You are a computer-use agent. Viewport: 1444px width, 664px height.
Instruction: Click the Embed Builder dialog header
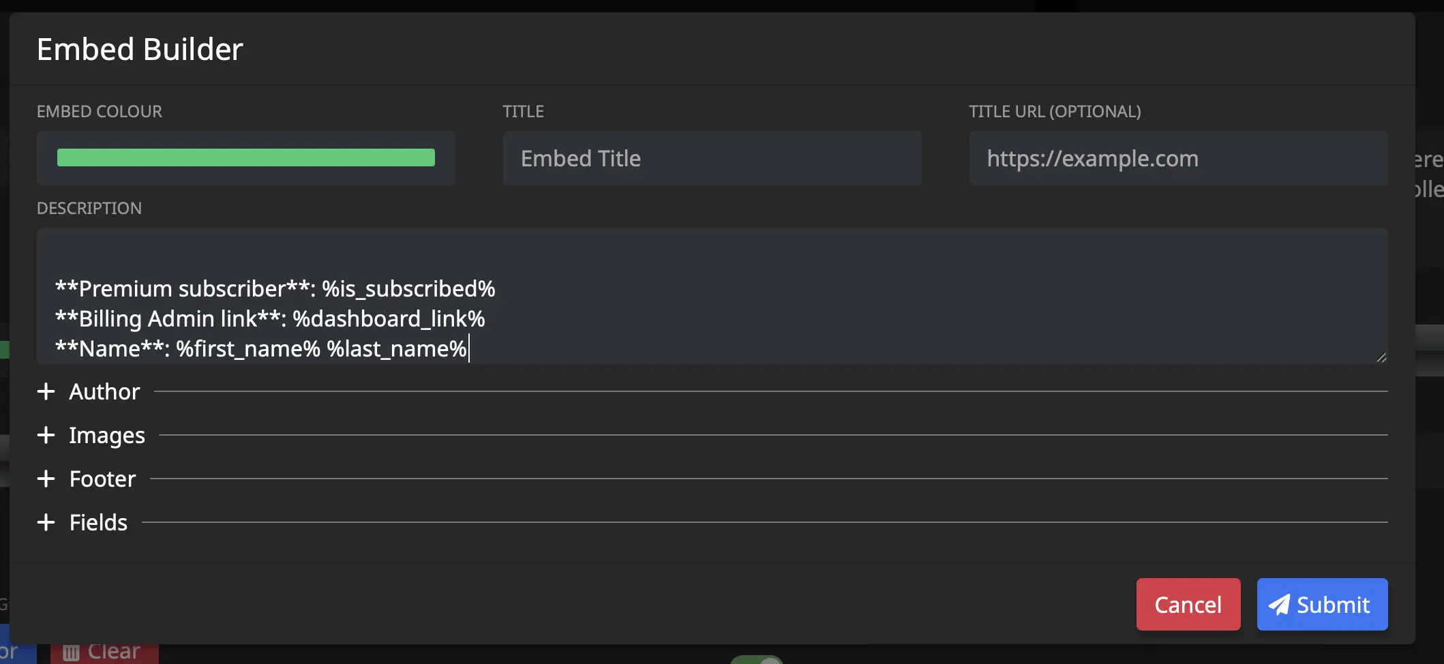click(x=140, y=48)
